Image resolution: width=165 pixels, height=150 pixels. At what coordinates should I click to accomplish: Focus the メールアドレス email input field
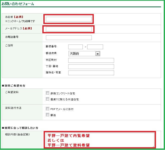[69, 29]
